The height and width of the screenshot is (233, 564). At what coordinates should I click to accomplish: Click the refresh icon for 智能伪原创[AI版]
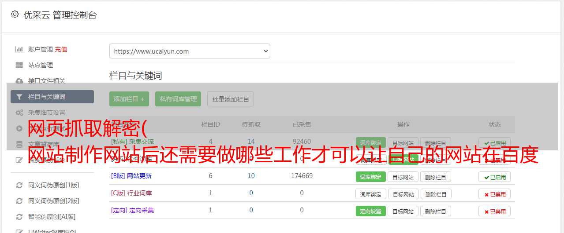[19, 217]
